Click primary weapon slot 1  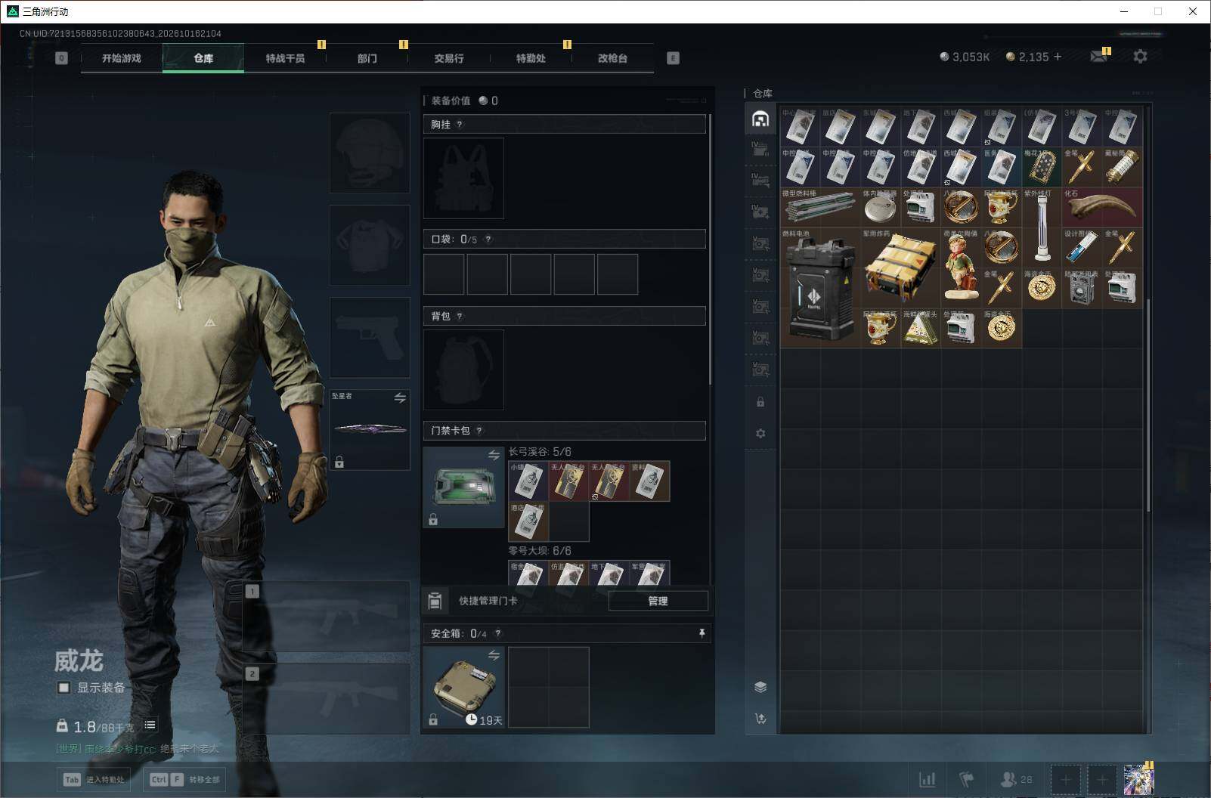(x=327, y=617)
